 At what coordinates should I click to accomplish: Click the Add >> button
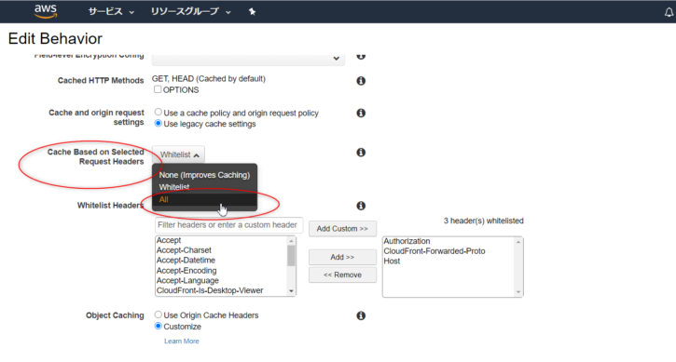[x=342, y=257]
